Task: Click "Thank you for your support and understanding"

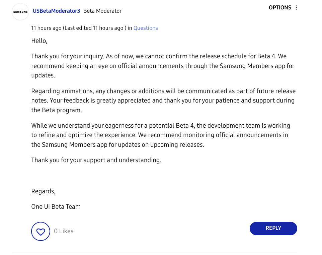Action: tap(96, 160)
